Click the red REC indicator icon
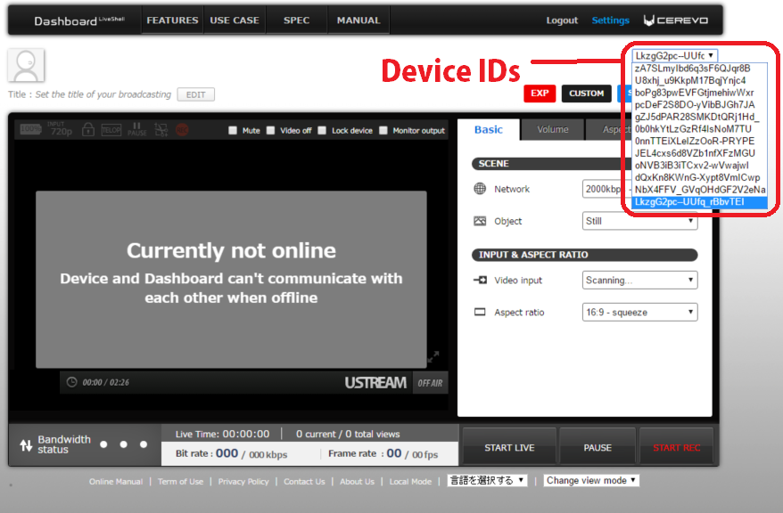783x513 pixels. 182,130
